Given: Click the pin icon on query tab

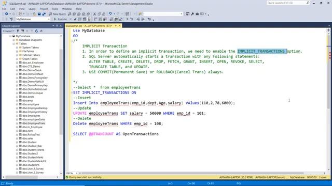Looking at the screenshot, I should 116,26.
